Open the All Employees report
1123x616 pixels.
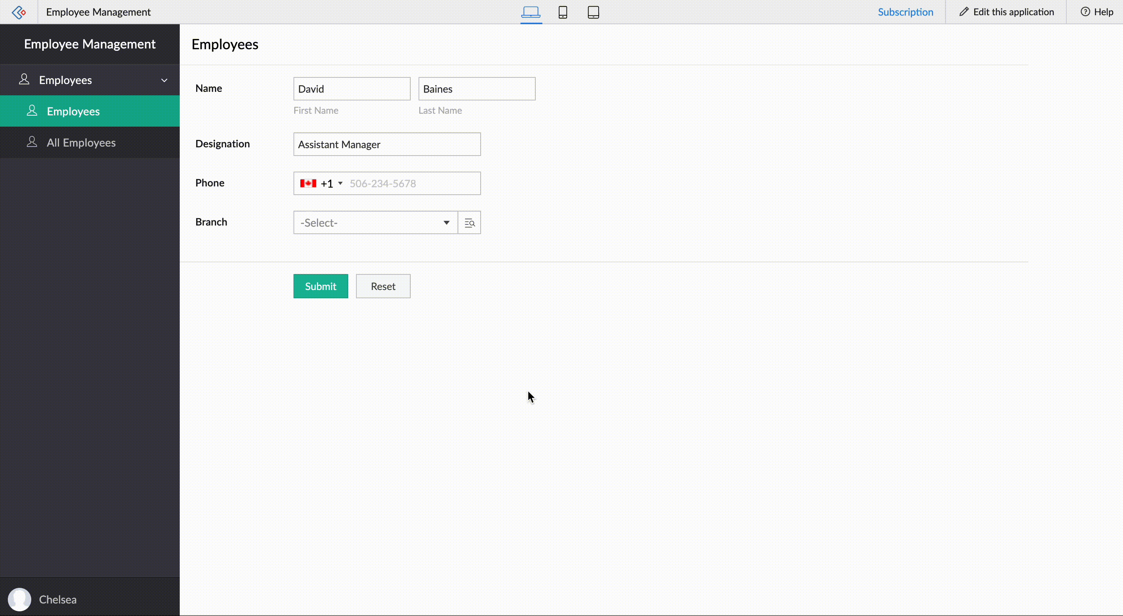click(x=90, y=143)
